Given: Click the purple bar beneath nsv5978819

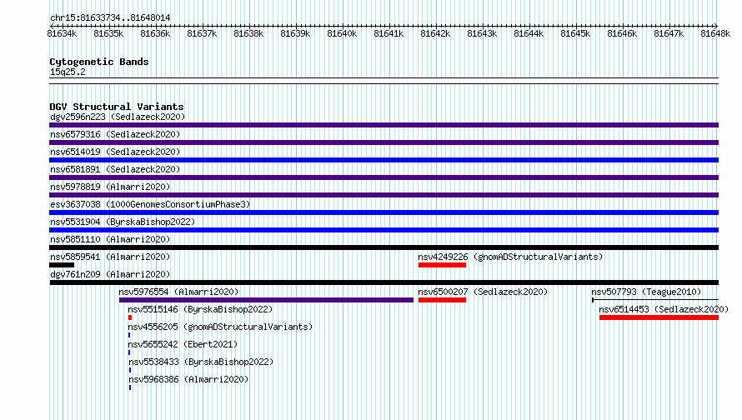Looking at the screenshot, I should pyautogui.click(x=384, y=195).
